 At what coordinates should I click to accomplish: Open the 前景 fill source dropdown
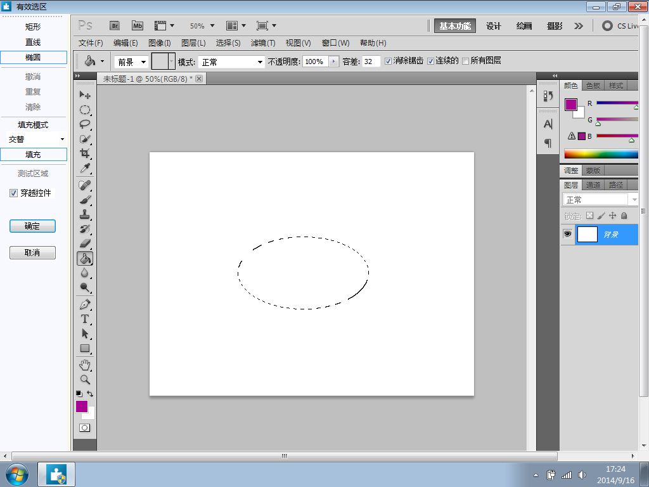131,62
